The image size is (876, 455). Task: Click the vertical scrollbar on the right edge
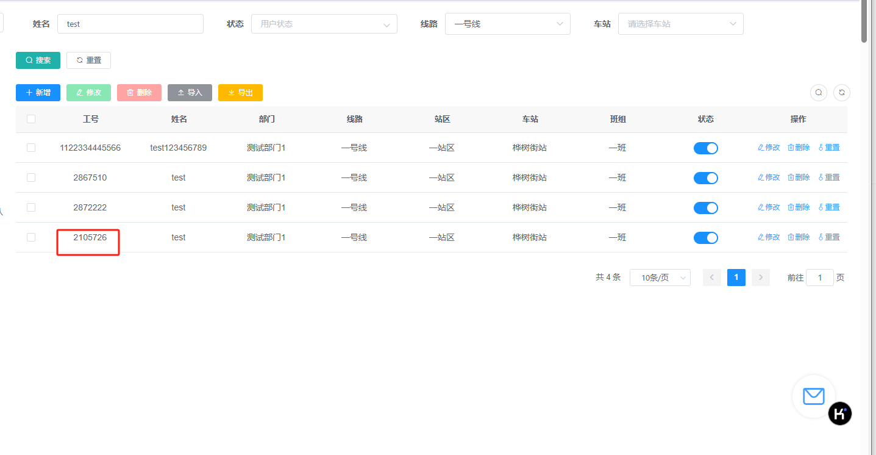[864, 21]
